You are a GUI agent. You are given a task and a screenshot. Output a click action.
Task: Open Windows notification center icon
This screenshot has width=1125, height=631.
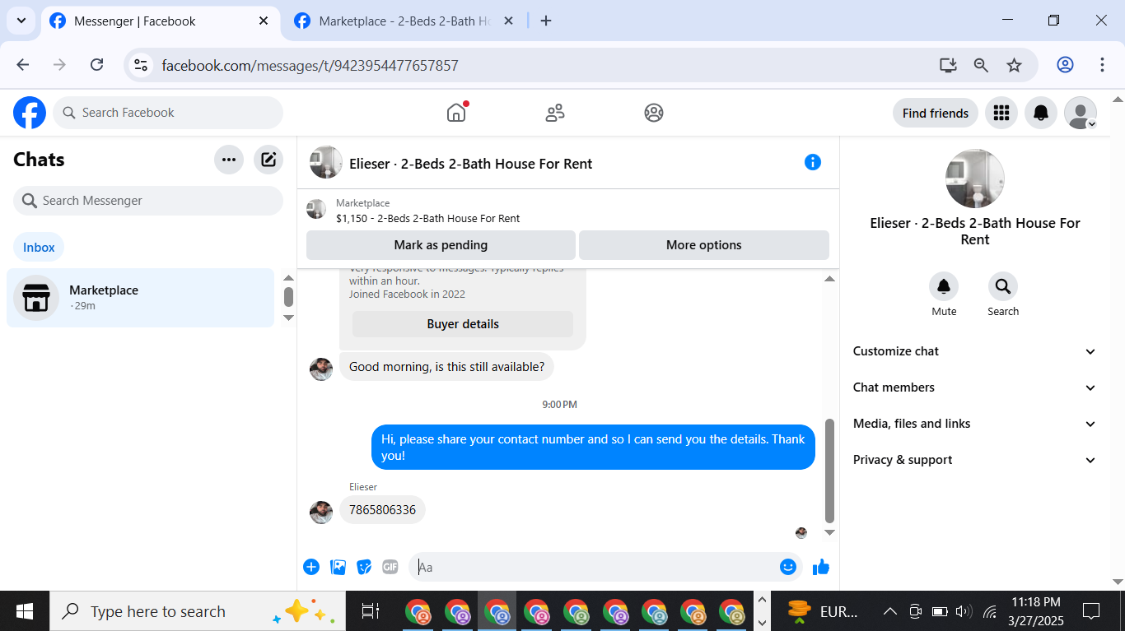tap(1092, 611)
